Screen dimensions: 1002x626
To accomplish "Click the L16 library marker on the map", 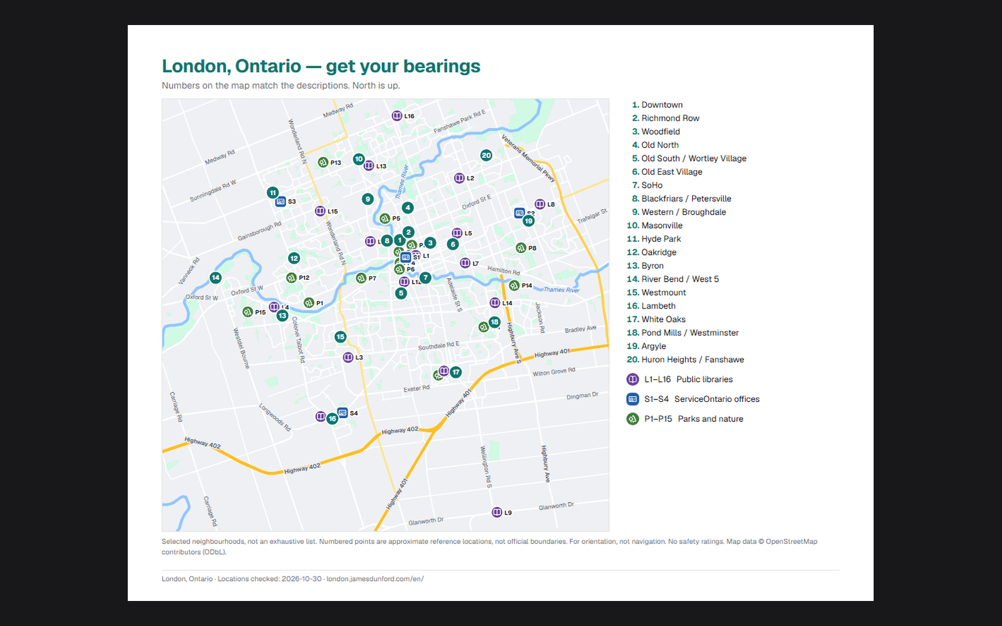I will click(x=397, y=116).
